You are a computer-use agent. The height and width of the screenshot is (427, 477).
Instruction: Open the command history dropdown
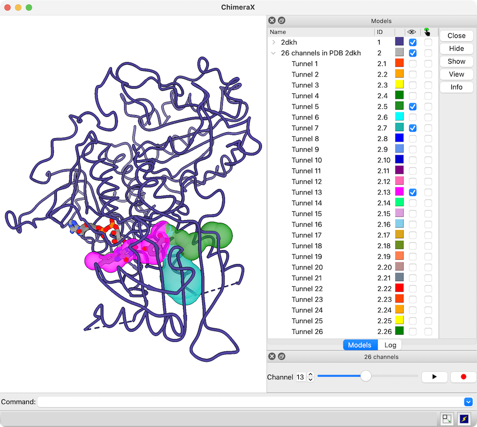click(x=468, y=402)
